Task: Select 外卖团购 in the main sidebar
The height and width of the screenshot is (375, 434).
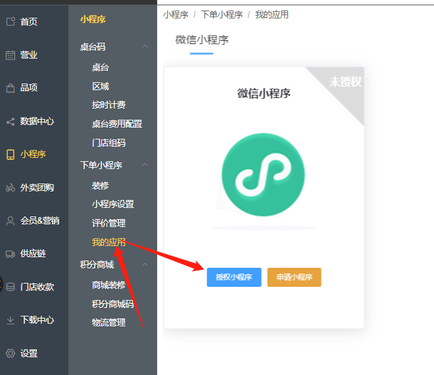Action: click(37, 187)
